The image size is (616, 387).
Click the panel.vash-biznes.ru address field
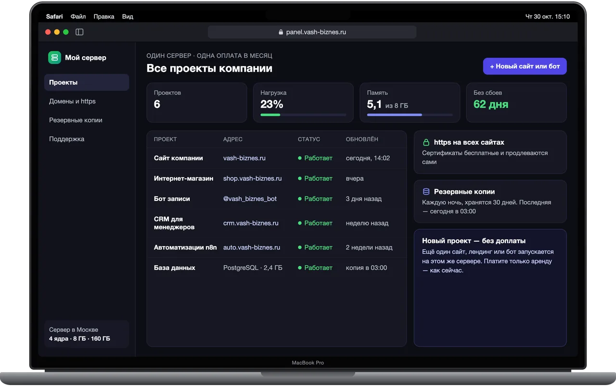click(x=312, y=32)
